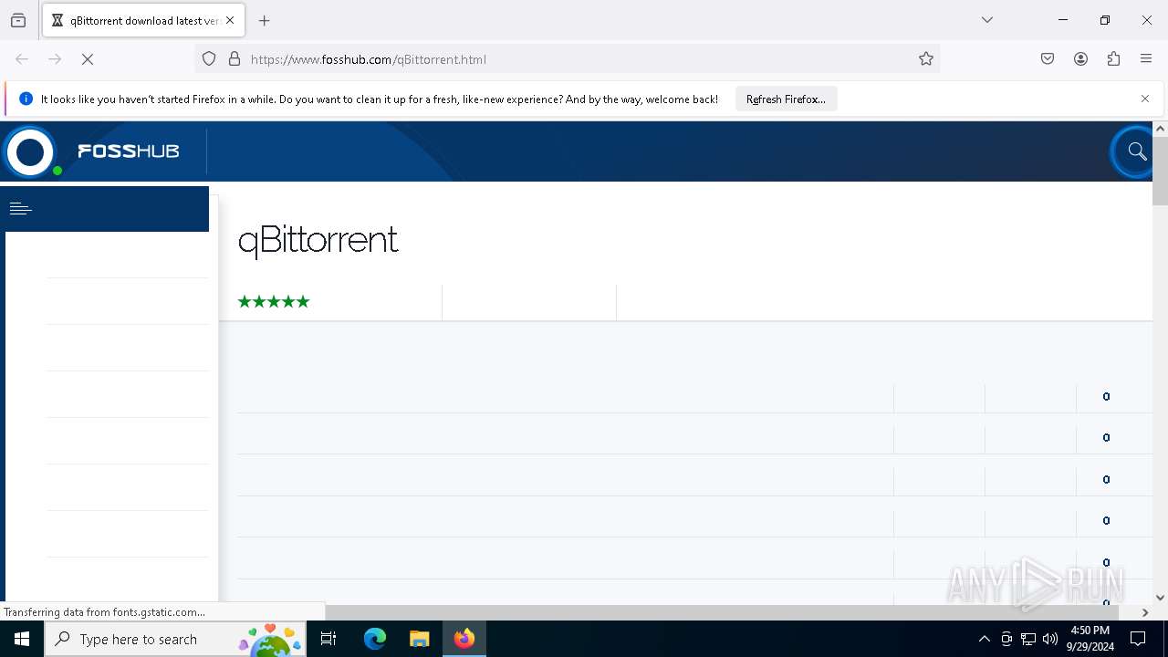
Task: Expand the list all tabs dropdown
Action: pos(987,20)
